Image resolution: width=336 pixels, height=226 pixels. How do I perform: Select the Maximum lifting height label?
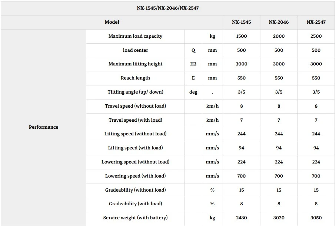tap(135, 64)
